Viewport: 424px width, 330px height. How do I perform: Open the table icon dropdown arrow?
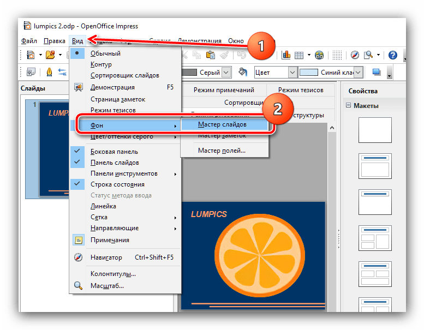[x=309, y=55]
